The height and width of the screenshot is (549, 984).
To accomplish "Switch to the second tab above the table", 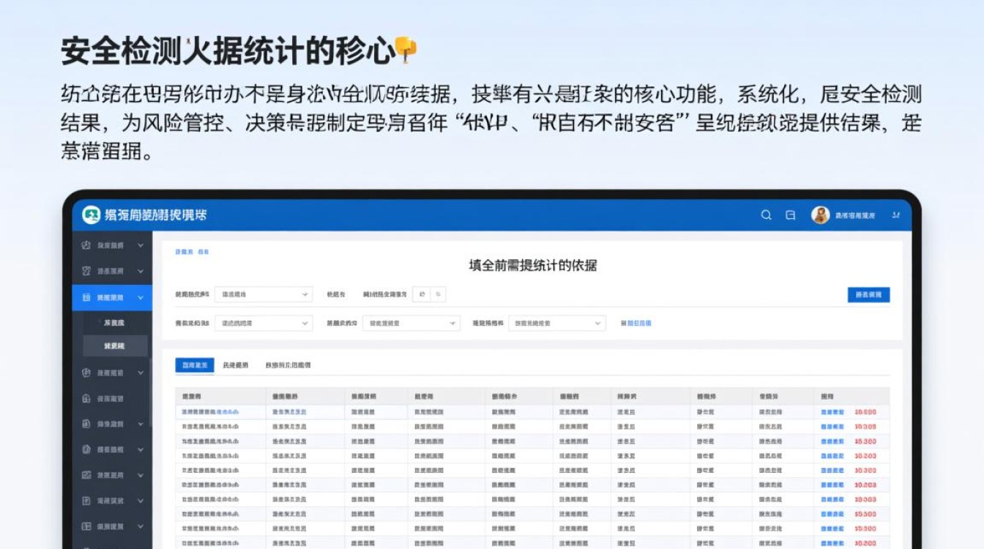I will tap(234, 365).
